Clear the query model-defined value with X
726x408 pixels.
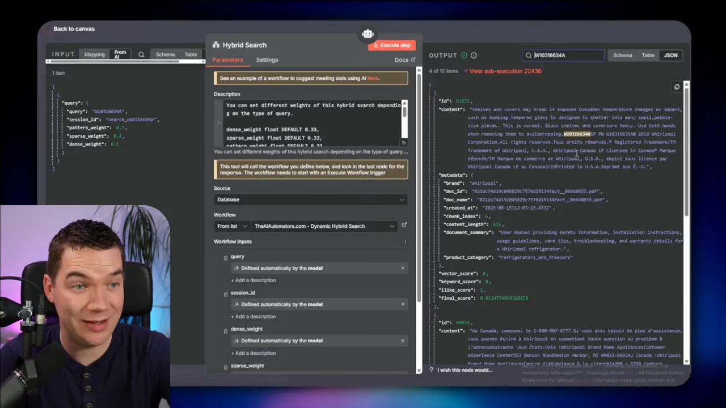[x=403, y=268]
